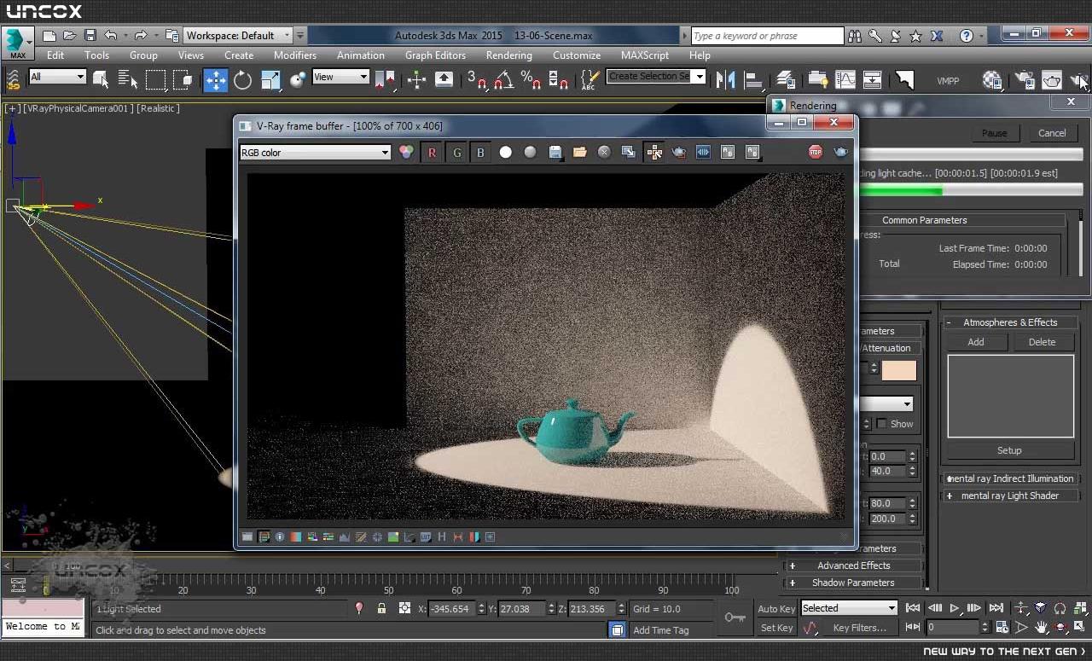Viewport: 1092px width, 661px height.
Task: Play the animation
Action: coord(955,608)
